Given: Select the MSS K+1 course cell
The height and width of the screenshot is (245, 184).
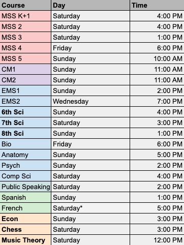Looking at the screenshot, I should tap(25, 16).
